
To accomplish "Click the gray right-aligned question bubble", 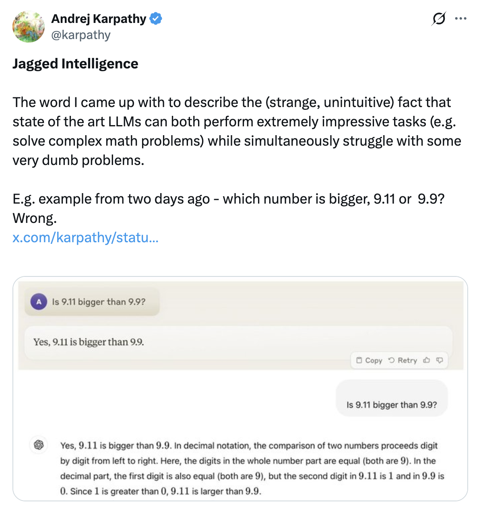I will pyautogui.click(x=391, y=404).
